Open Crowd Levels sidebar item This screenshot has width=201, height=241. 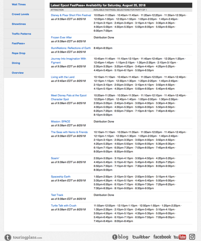click(x=20, y=14)
